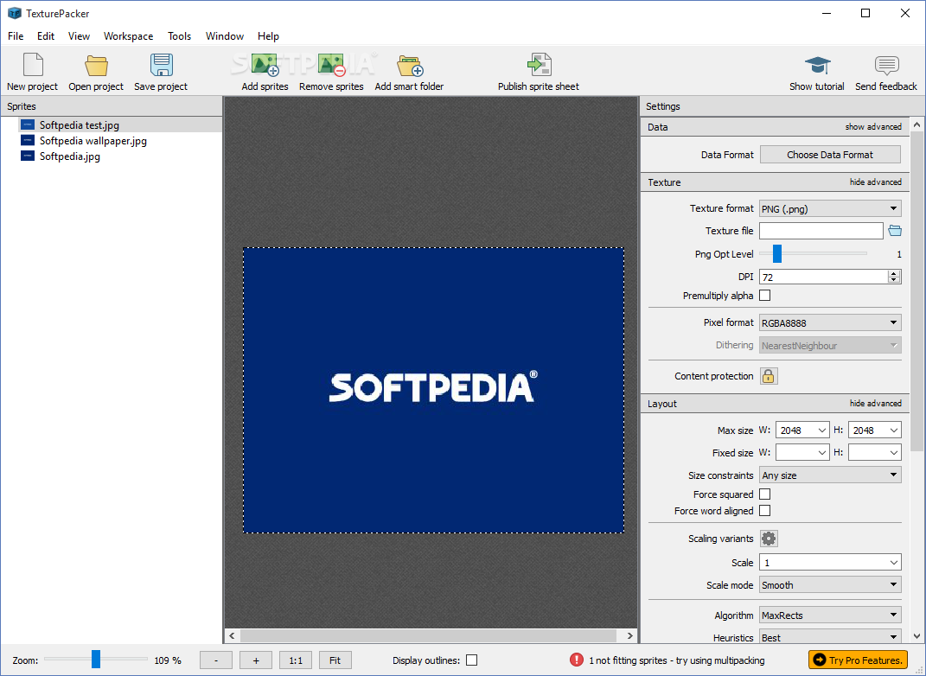Open the View menu
This screenshot has width=926, height=676.
tap(80, 36)
